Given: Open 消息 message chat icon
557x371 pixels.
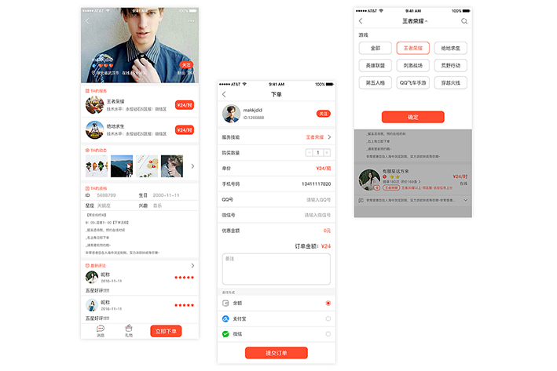Looking at the screenshot, I should [101, 330].
